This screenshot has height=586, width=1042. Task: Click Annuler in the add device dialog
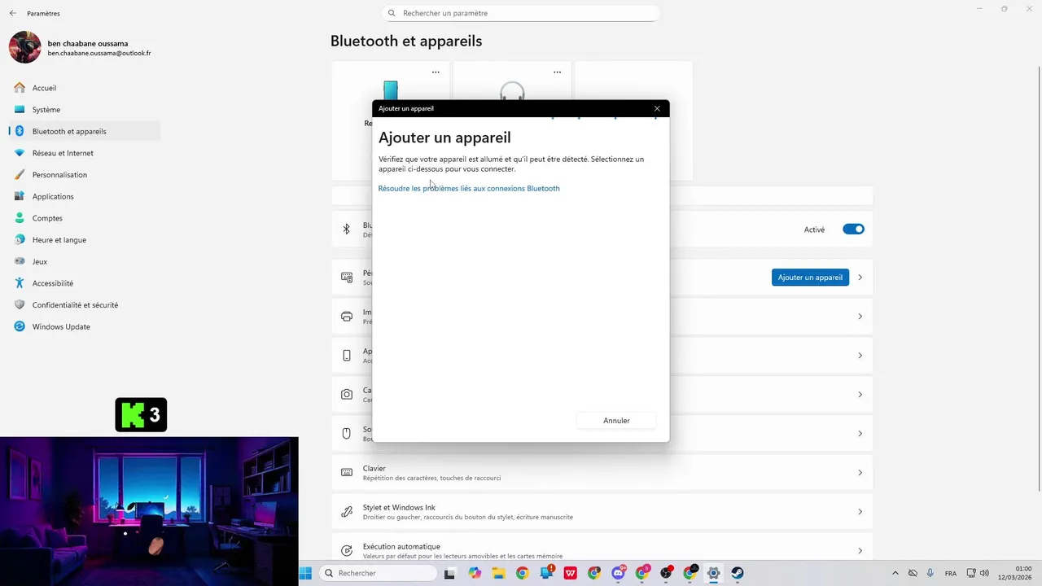[x=616, y=421]
